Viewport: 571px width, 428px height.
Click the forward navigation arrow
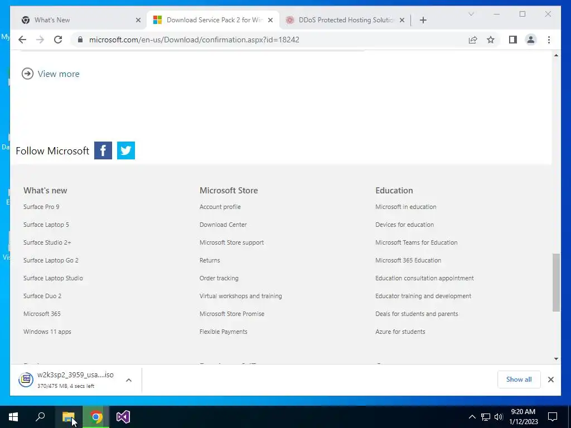[x=40, y=40]
